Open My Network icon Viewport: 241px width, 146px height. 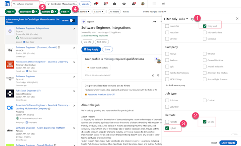105,4
